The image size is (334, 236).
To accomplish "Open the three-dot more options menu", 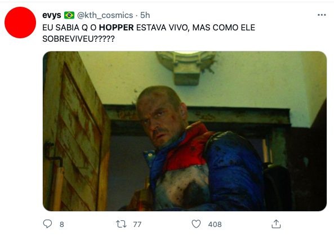I will click(322, 15).
